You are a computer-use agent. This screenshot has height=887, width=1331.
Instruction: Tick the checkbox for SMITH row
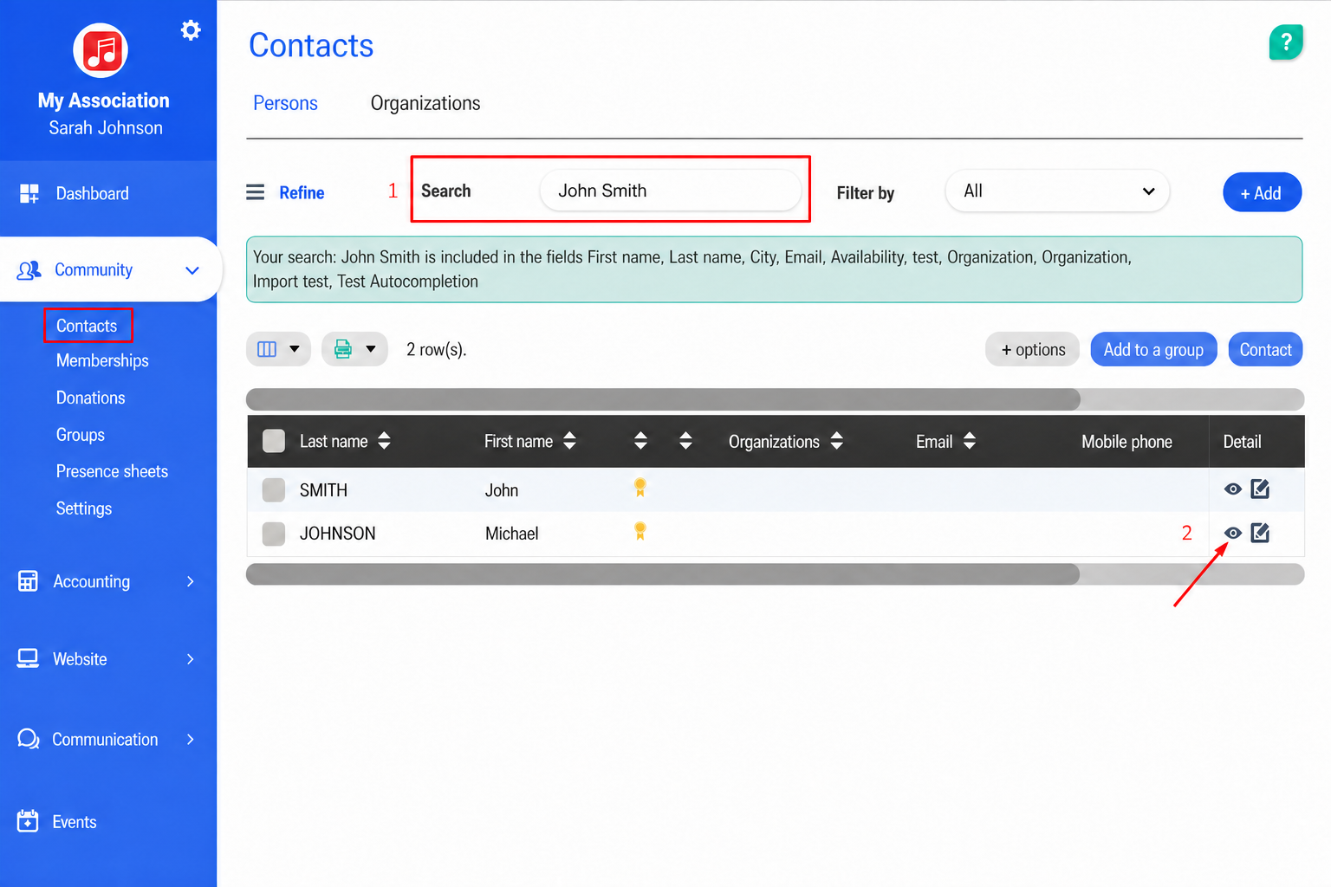pyautogui.click(x=274, y=490)
